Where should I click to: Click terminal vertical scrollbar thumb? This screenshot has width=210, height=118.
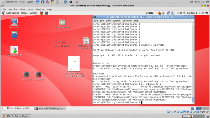[193, 99]
